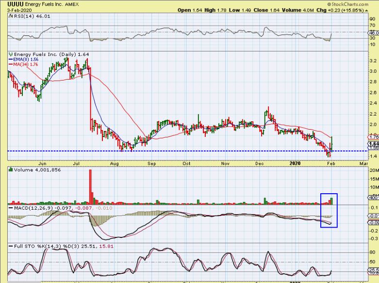Select the blue rectangle annotation near February
This screenshot has width=379, height=283.
coord(329,210)
